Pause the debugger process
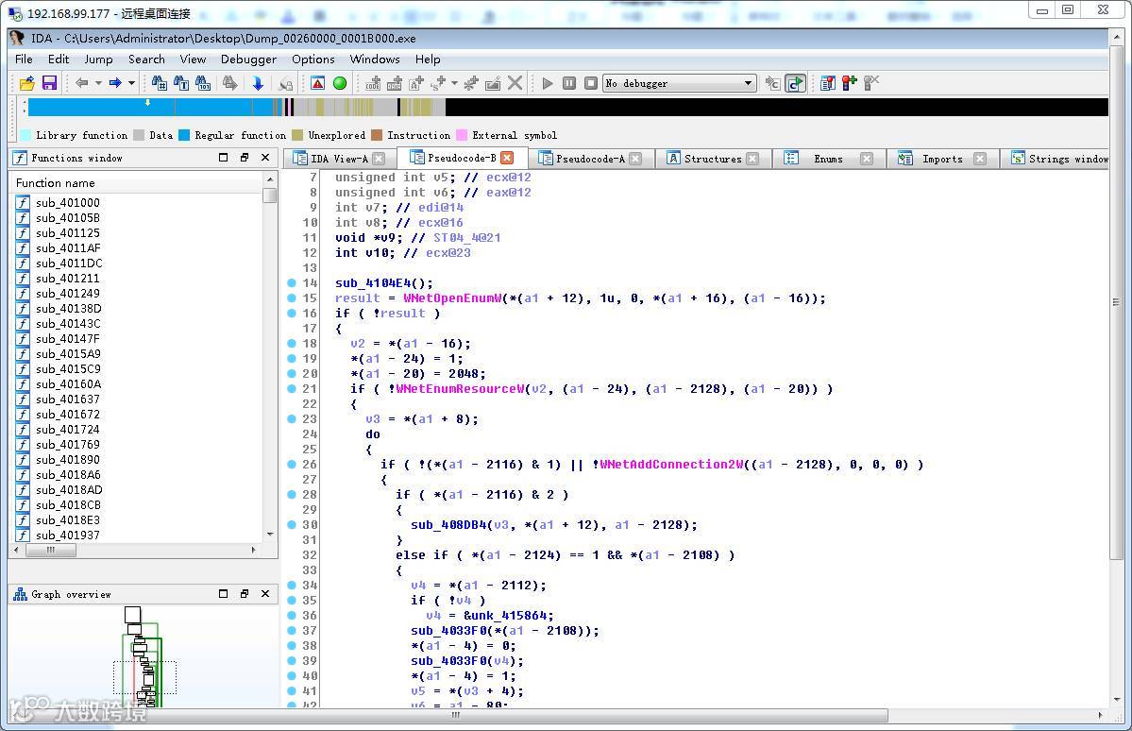Screen dimensions: 1132x731 tap(569, 83)
